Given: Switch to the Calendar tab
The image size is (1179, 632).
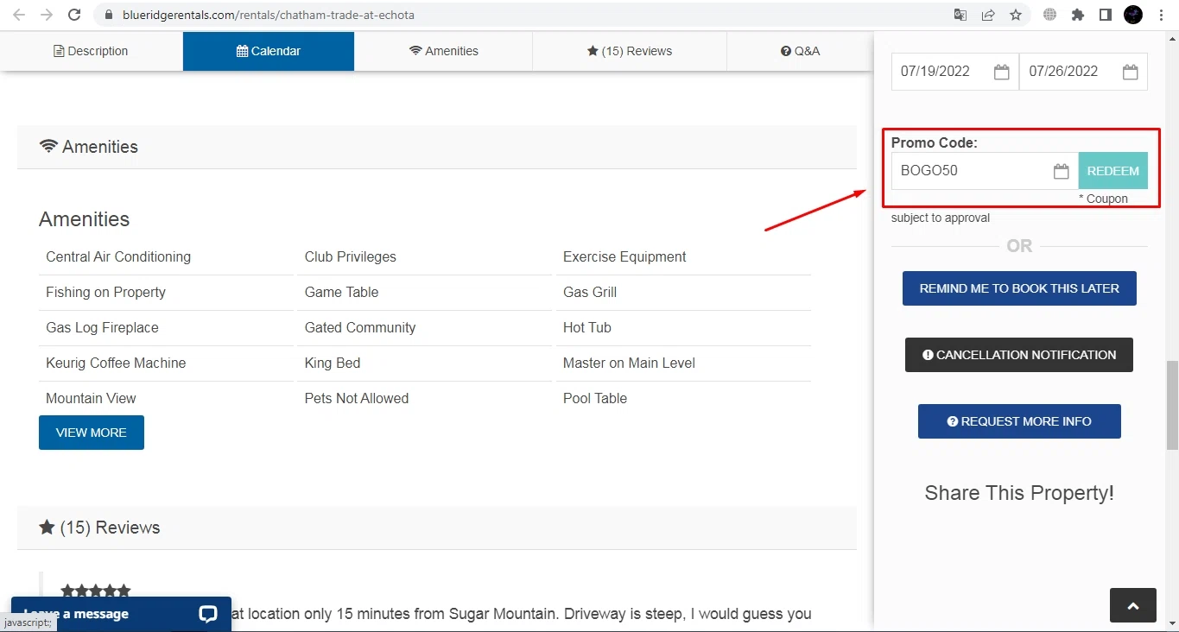Looking at the screenshot, I should point(269,51).
